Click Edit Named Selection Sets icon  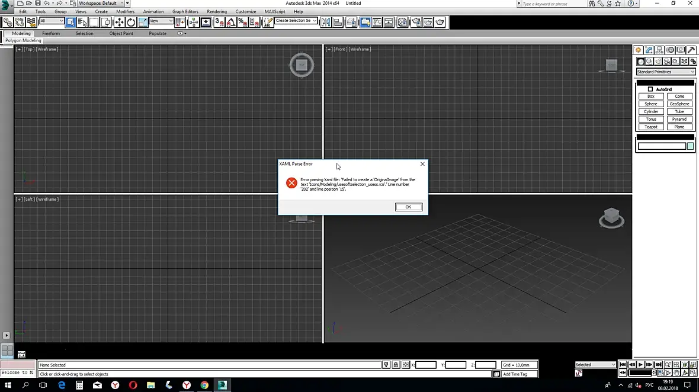coord(268,23)
